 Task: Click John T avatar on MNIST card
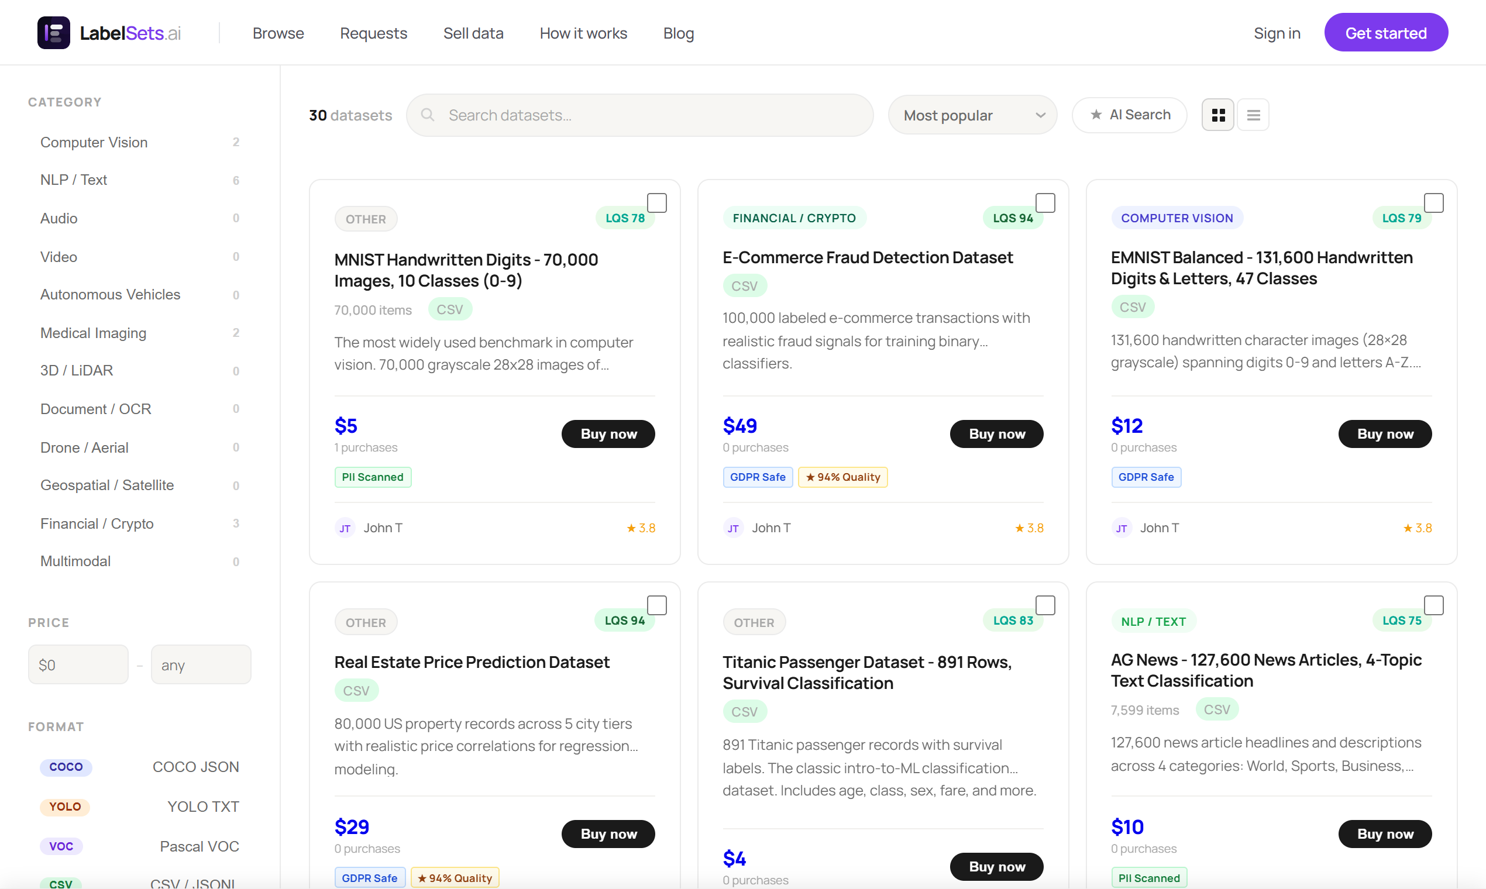[x=345, y=528]
